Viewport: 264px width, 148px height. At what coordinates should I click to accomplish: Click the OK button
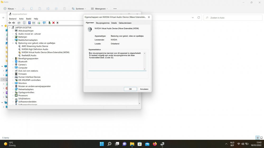pyautogui.click(x=130, y=89)
